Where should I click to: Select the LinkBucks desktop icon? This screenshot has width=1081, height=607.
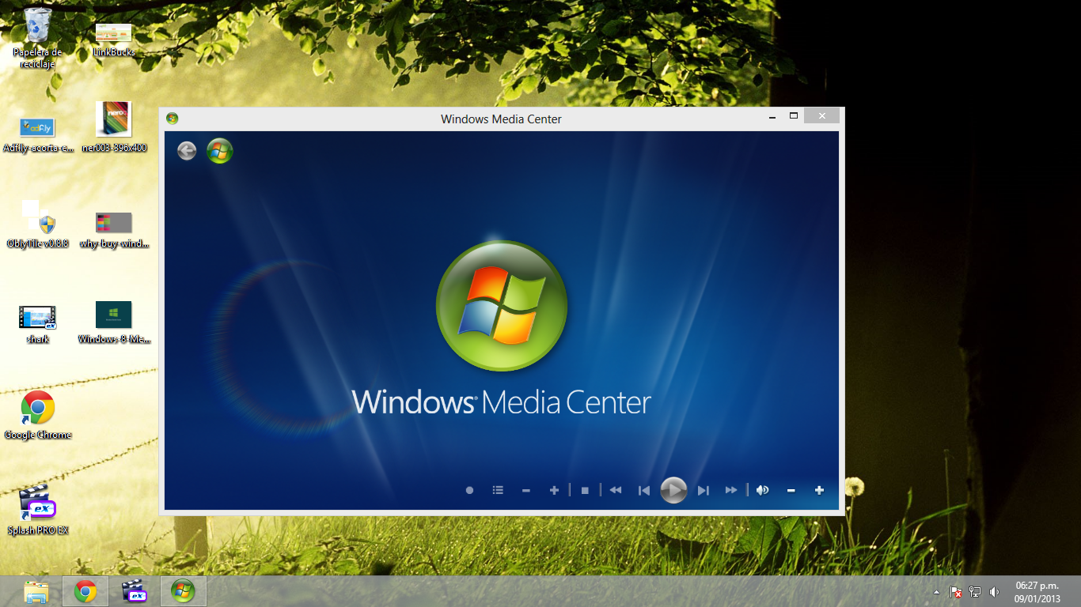(114, 40)
